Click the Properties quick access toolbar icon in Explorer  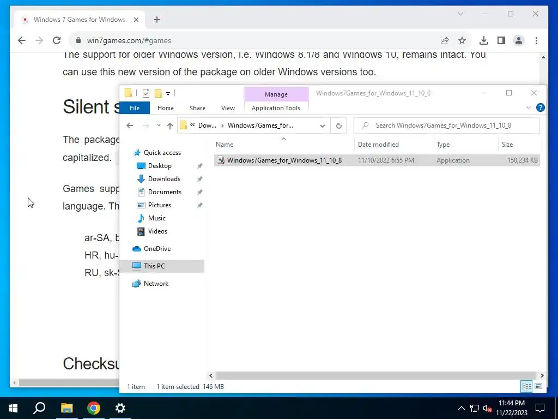146,93
